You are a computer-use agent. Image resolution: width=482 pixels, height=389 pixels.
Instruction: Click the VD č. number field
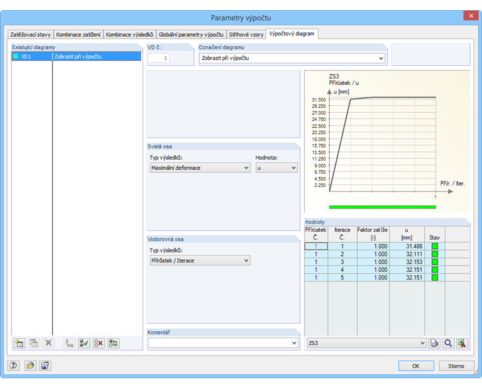coord(159,58)
